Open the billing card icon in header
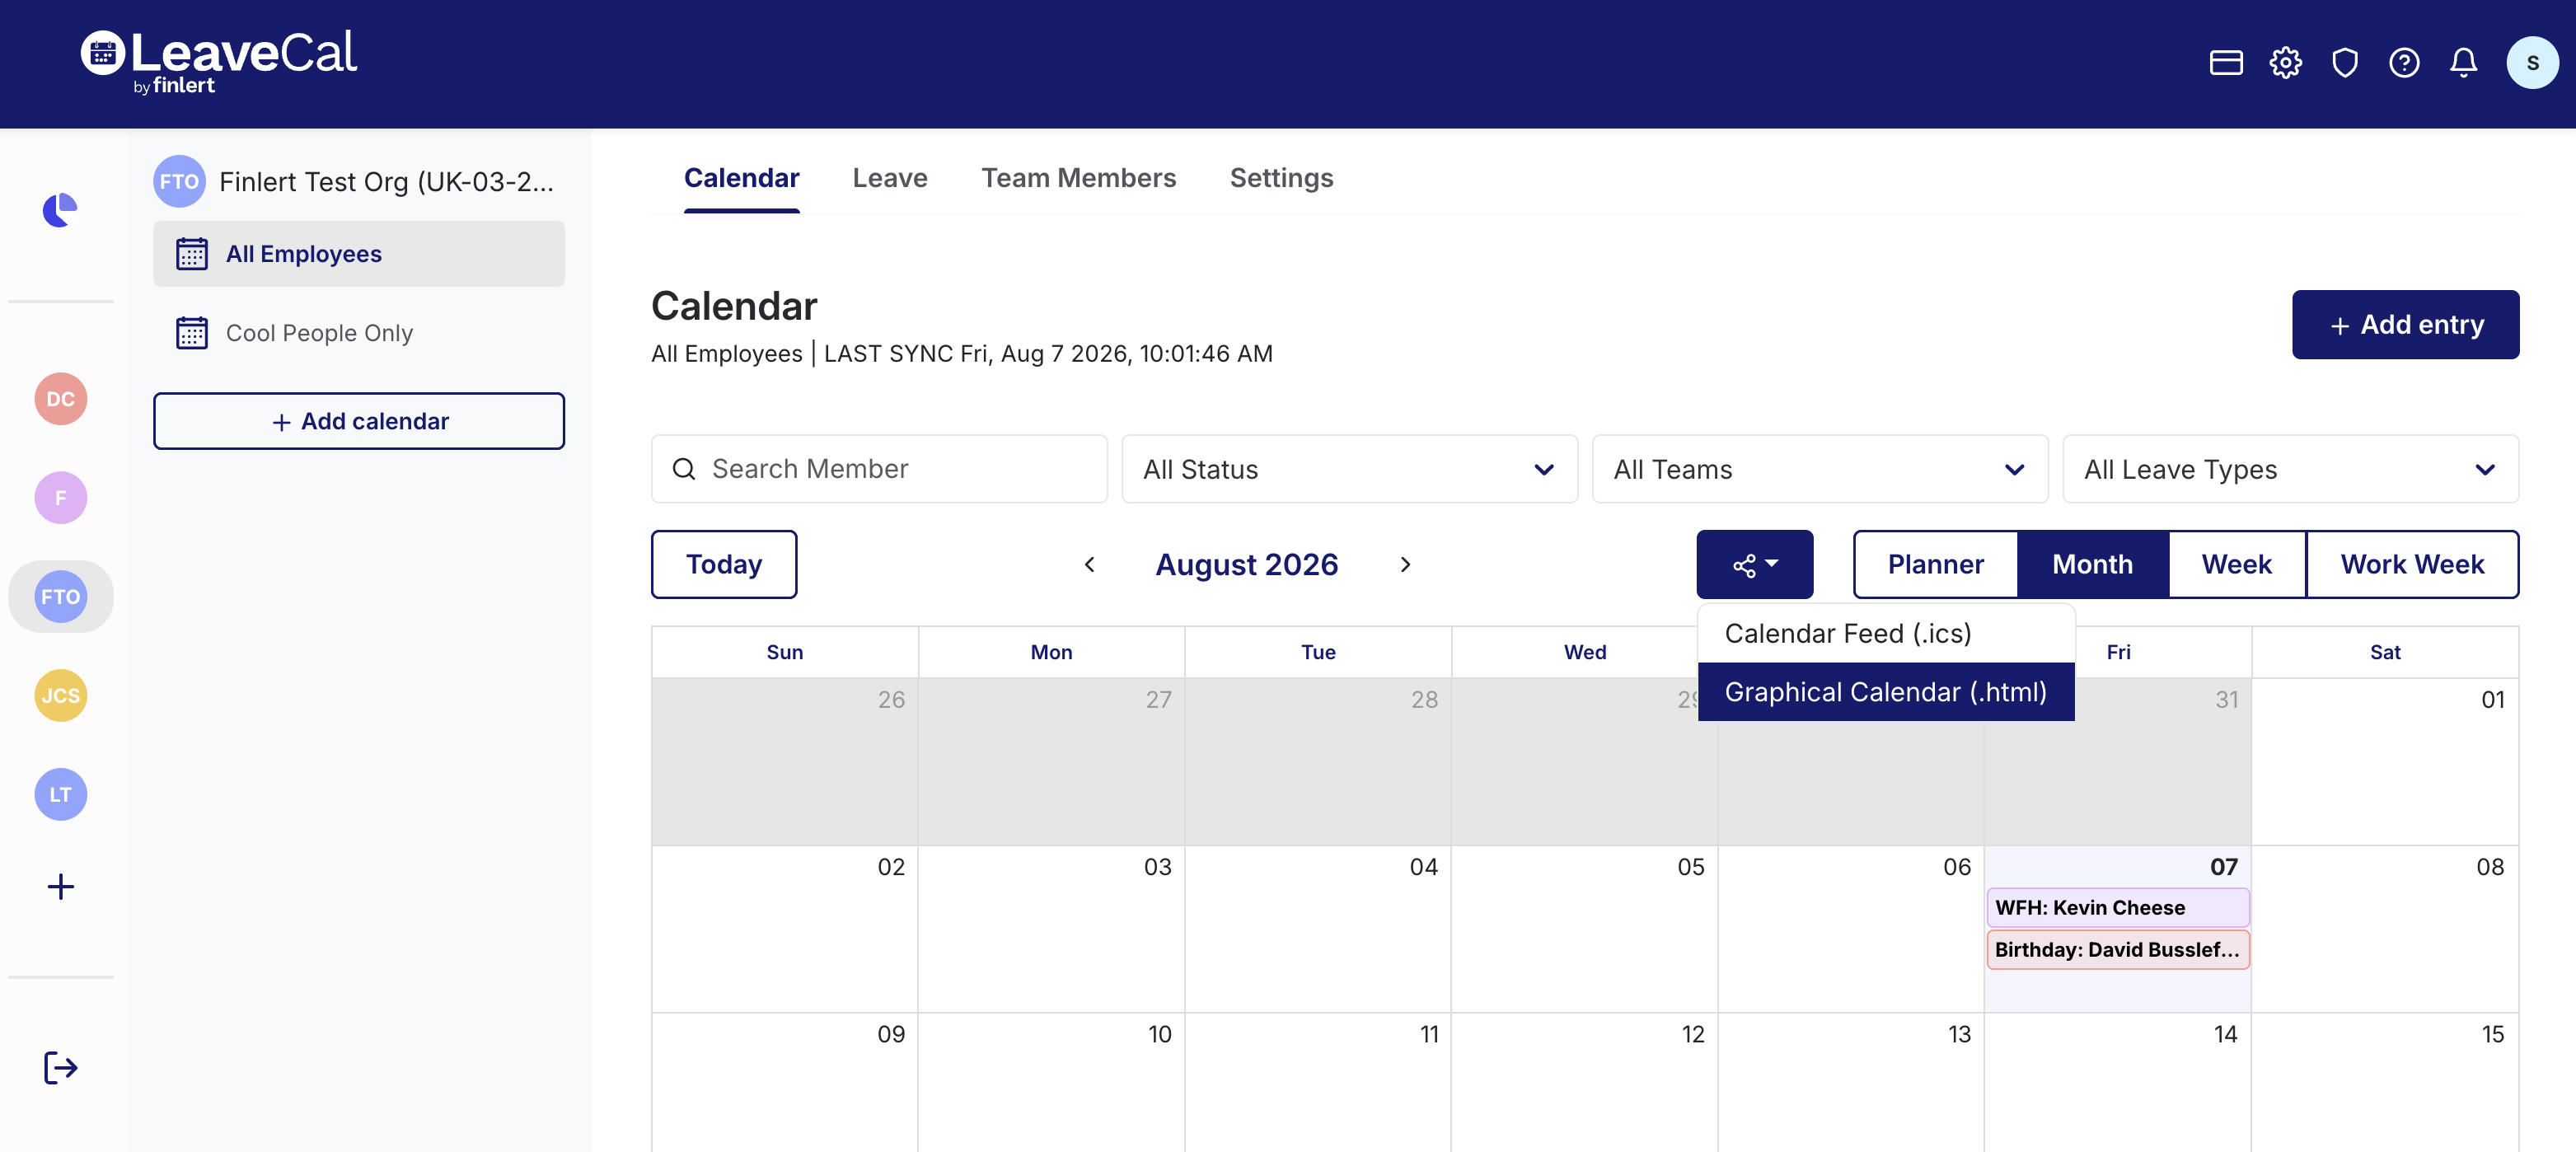2576x1152 pixels. point(2226,63)
